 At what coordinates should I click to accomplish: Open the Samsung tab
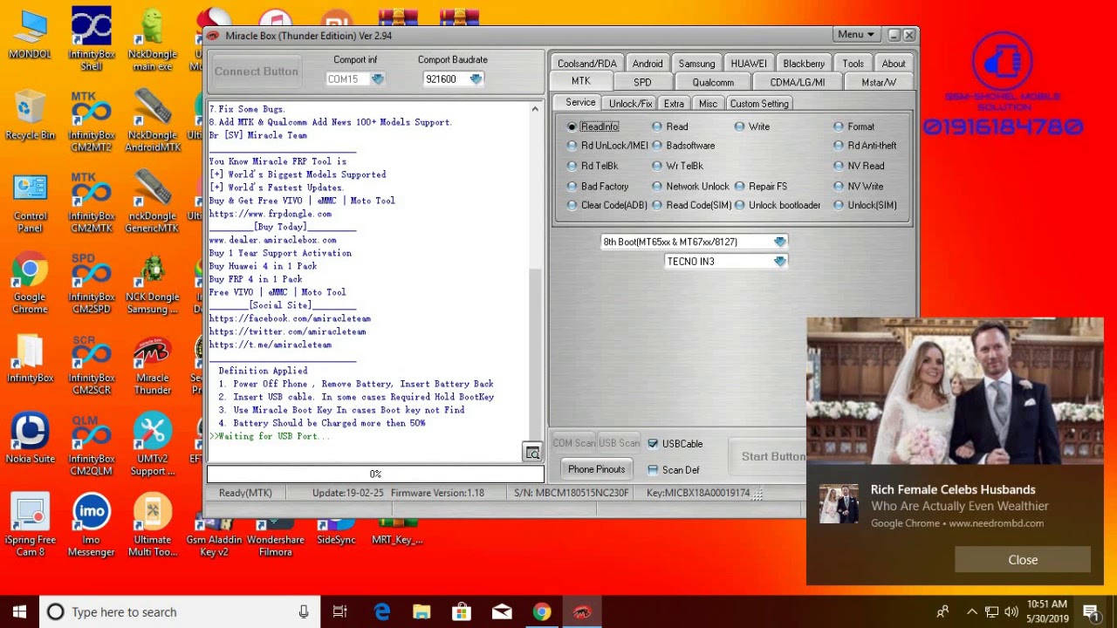(x=696, y=64)
